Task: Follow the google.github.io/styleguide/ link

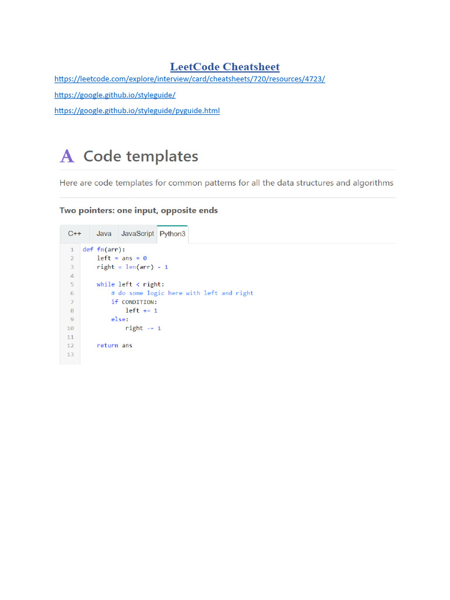Action: tap(115, 94)
